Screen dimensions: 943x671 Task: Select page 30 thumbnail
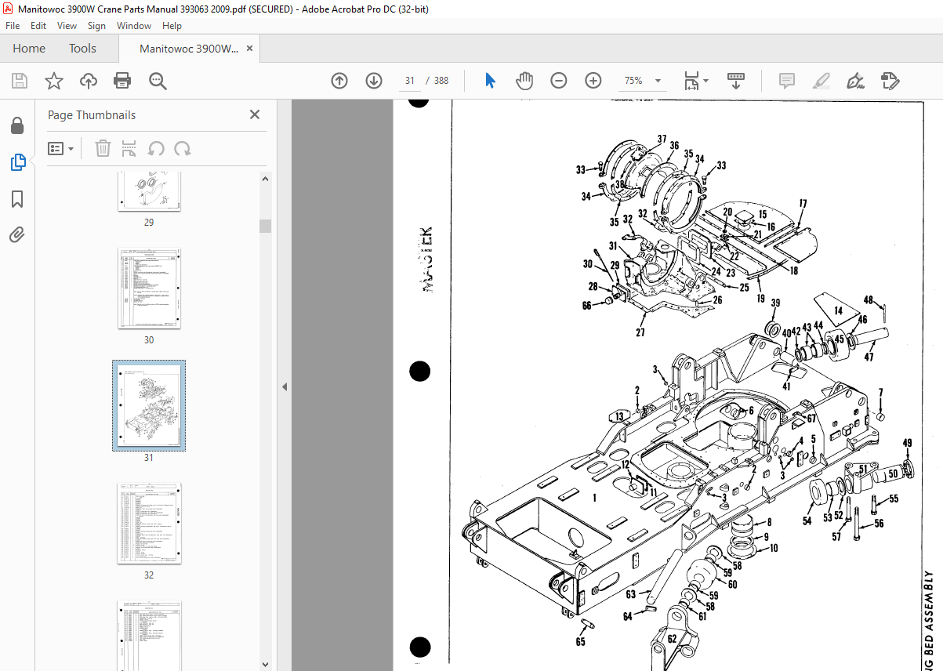(149, 288)
